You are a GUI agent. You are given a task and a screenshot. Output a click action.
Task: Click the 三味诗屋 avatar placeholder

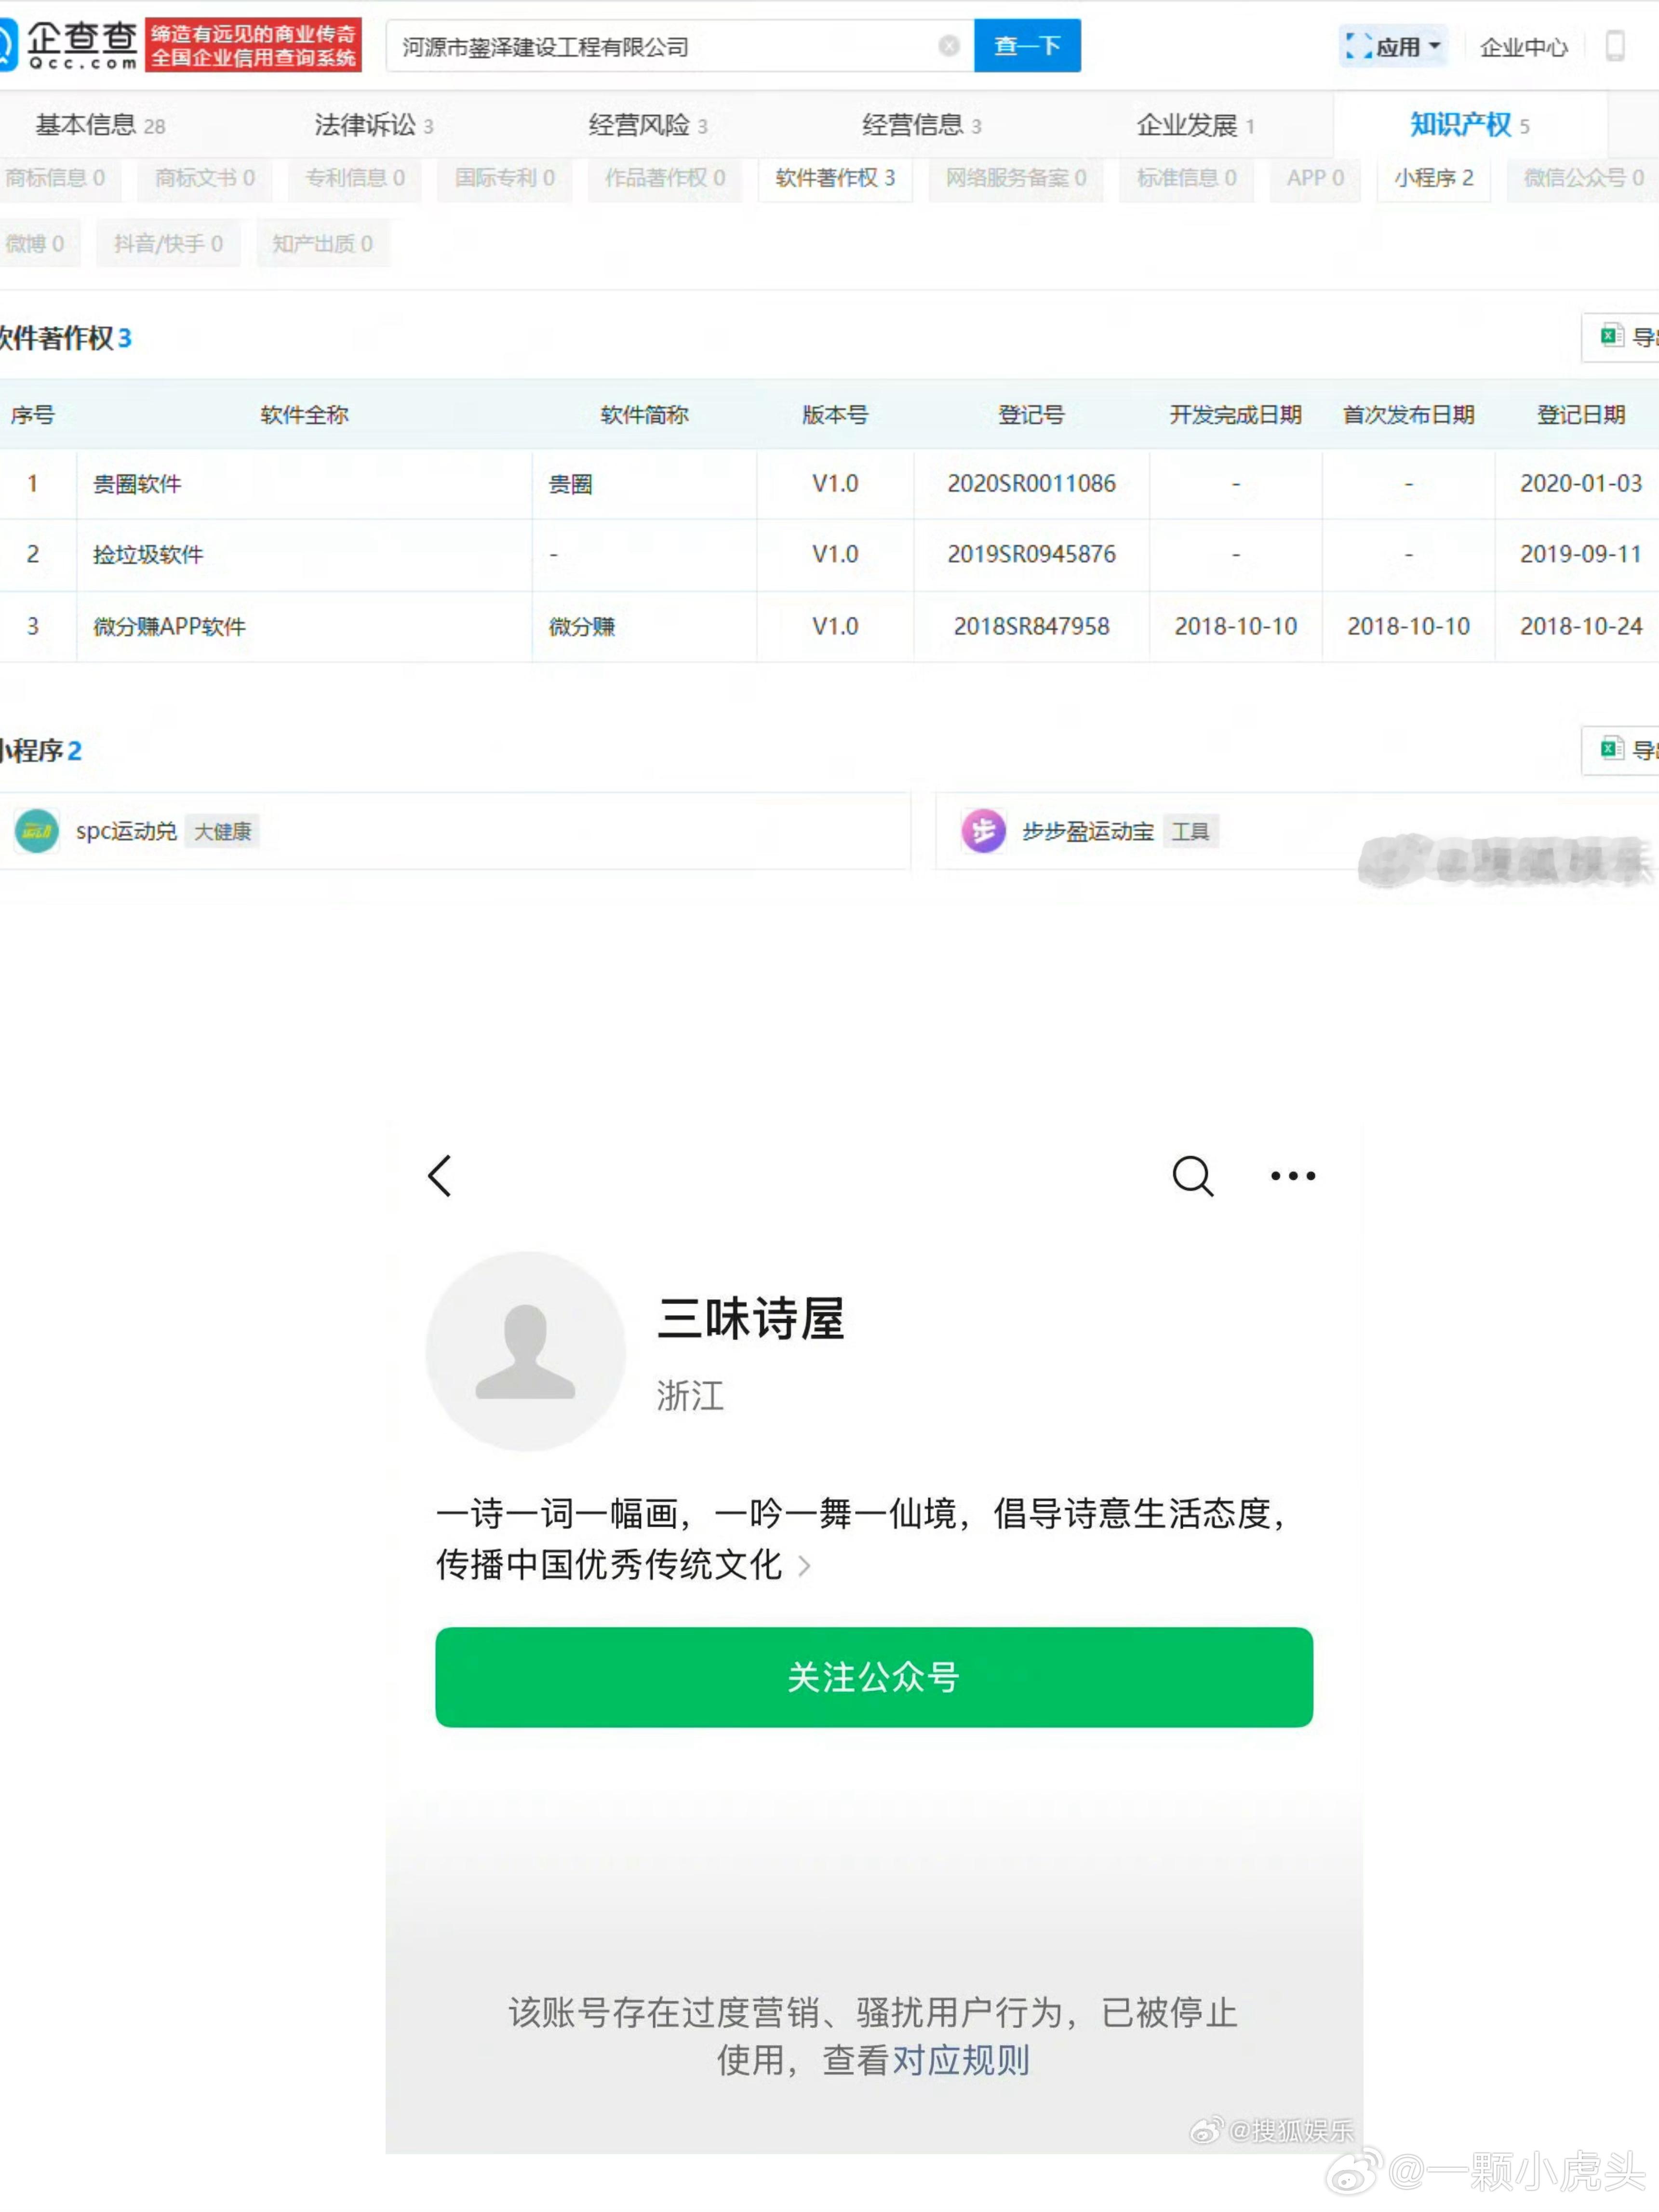coord(525,1351)
